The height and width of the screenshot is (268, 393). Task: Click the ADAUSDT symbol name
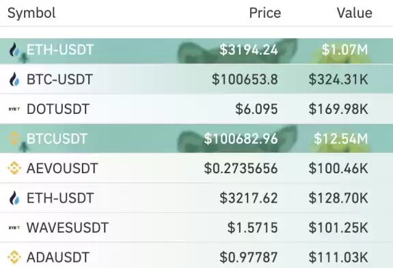click(58, 257)
